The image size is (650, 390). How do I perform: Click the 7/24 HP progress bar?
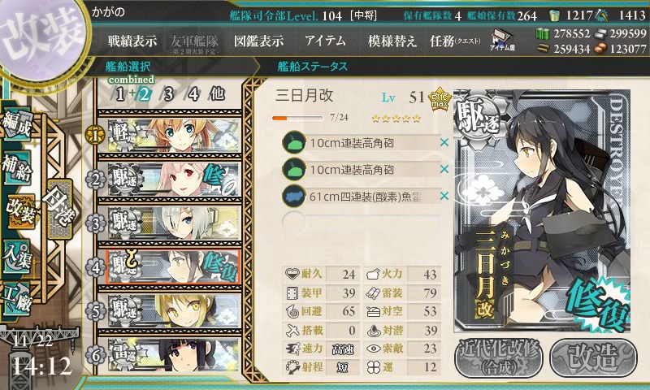click(297, 118)
